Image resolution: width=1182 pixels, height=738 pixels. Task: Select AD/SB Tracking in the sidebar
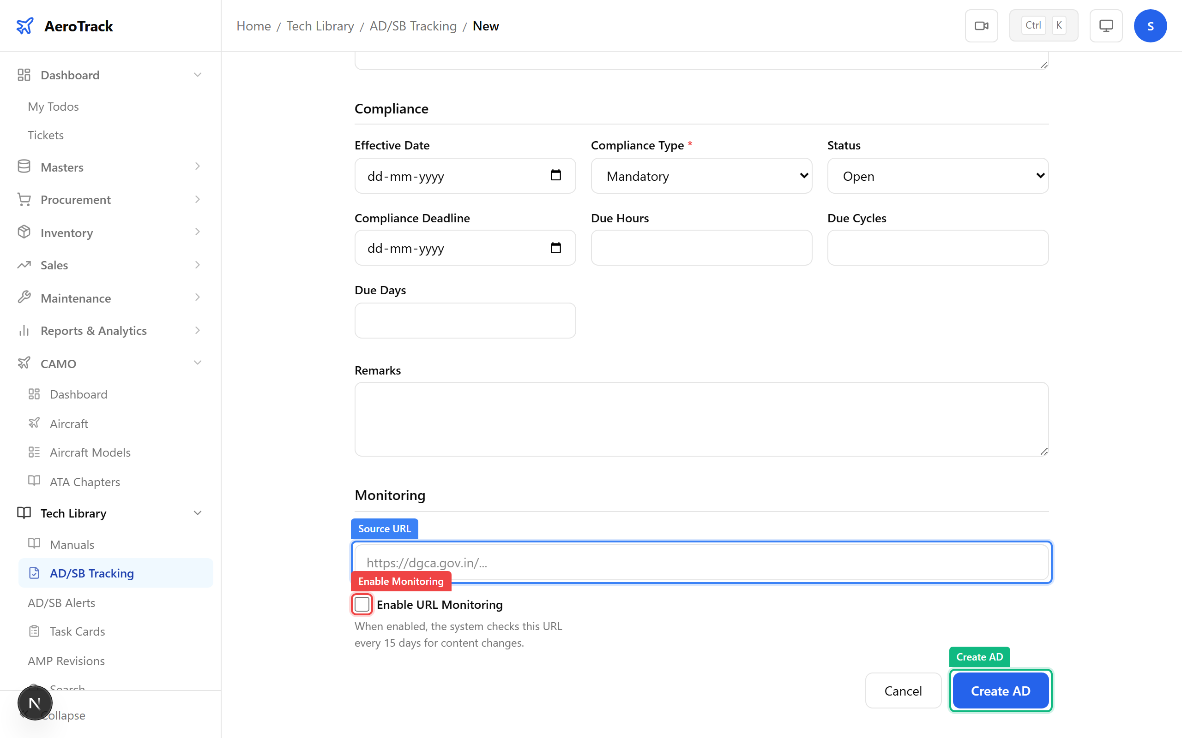pos(91,573)
